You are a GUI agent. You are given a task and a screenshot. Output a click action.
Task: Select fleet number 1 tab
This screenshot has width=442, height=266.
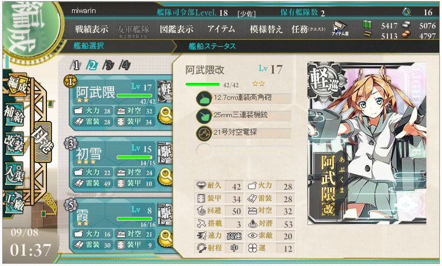click(75, 65)
